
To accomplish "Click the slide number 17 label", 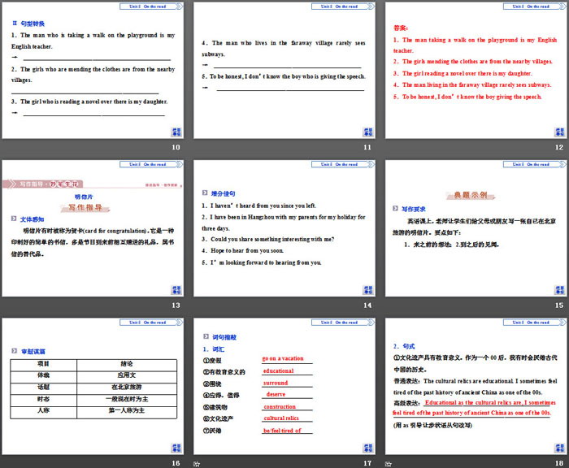I will click(367, 463).
